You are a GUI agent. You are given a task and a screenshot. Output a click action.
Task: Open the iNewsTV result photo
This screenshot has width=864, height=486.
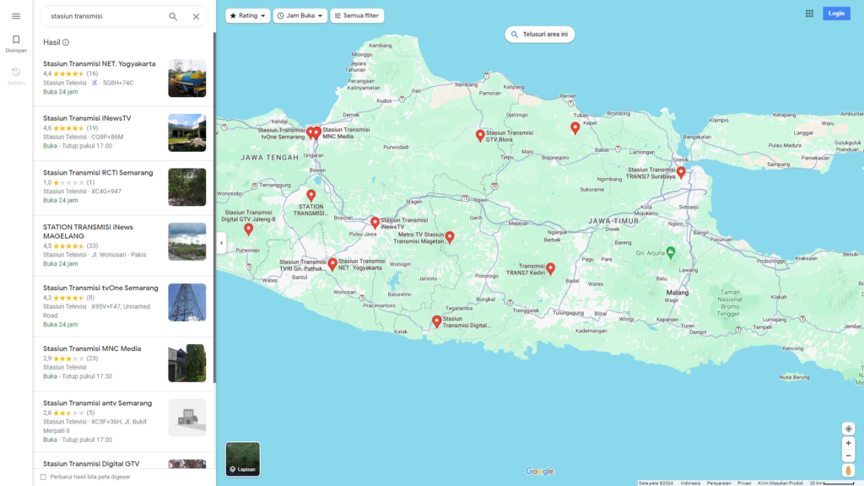(x=186, y=132)
